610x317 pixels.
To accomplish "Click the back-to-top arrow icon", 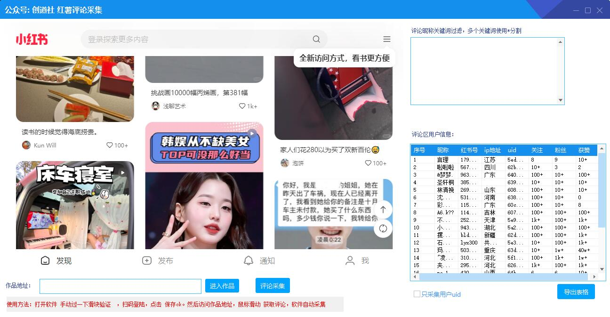I will click(x=384, y=209).
